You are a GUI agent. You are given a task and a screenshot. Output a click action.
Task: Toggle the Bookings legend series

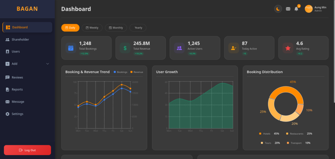120,72
